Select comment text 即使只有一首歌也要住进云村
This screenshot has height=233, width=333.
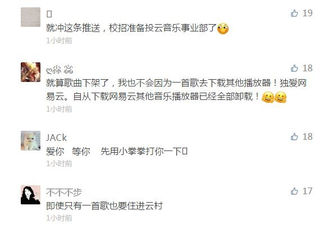[x=104, y=206]
